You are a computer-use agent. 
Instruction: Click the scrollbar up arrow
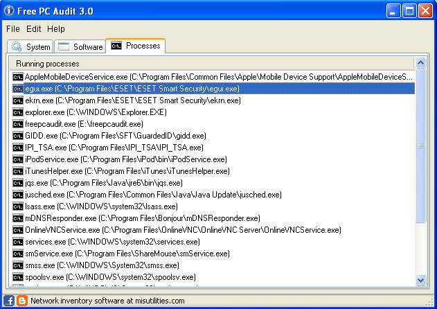point(420,63)
